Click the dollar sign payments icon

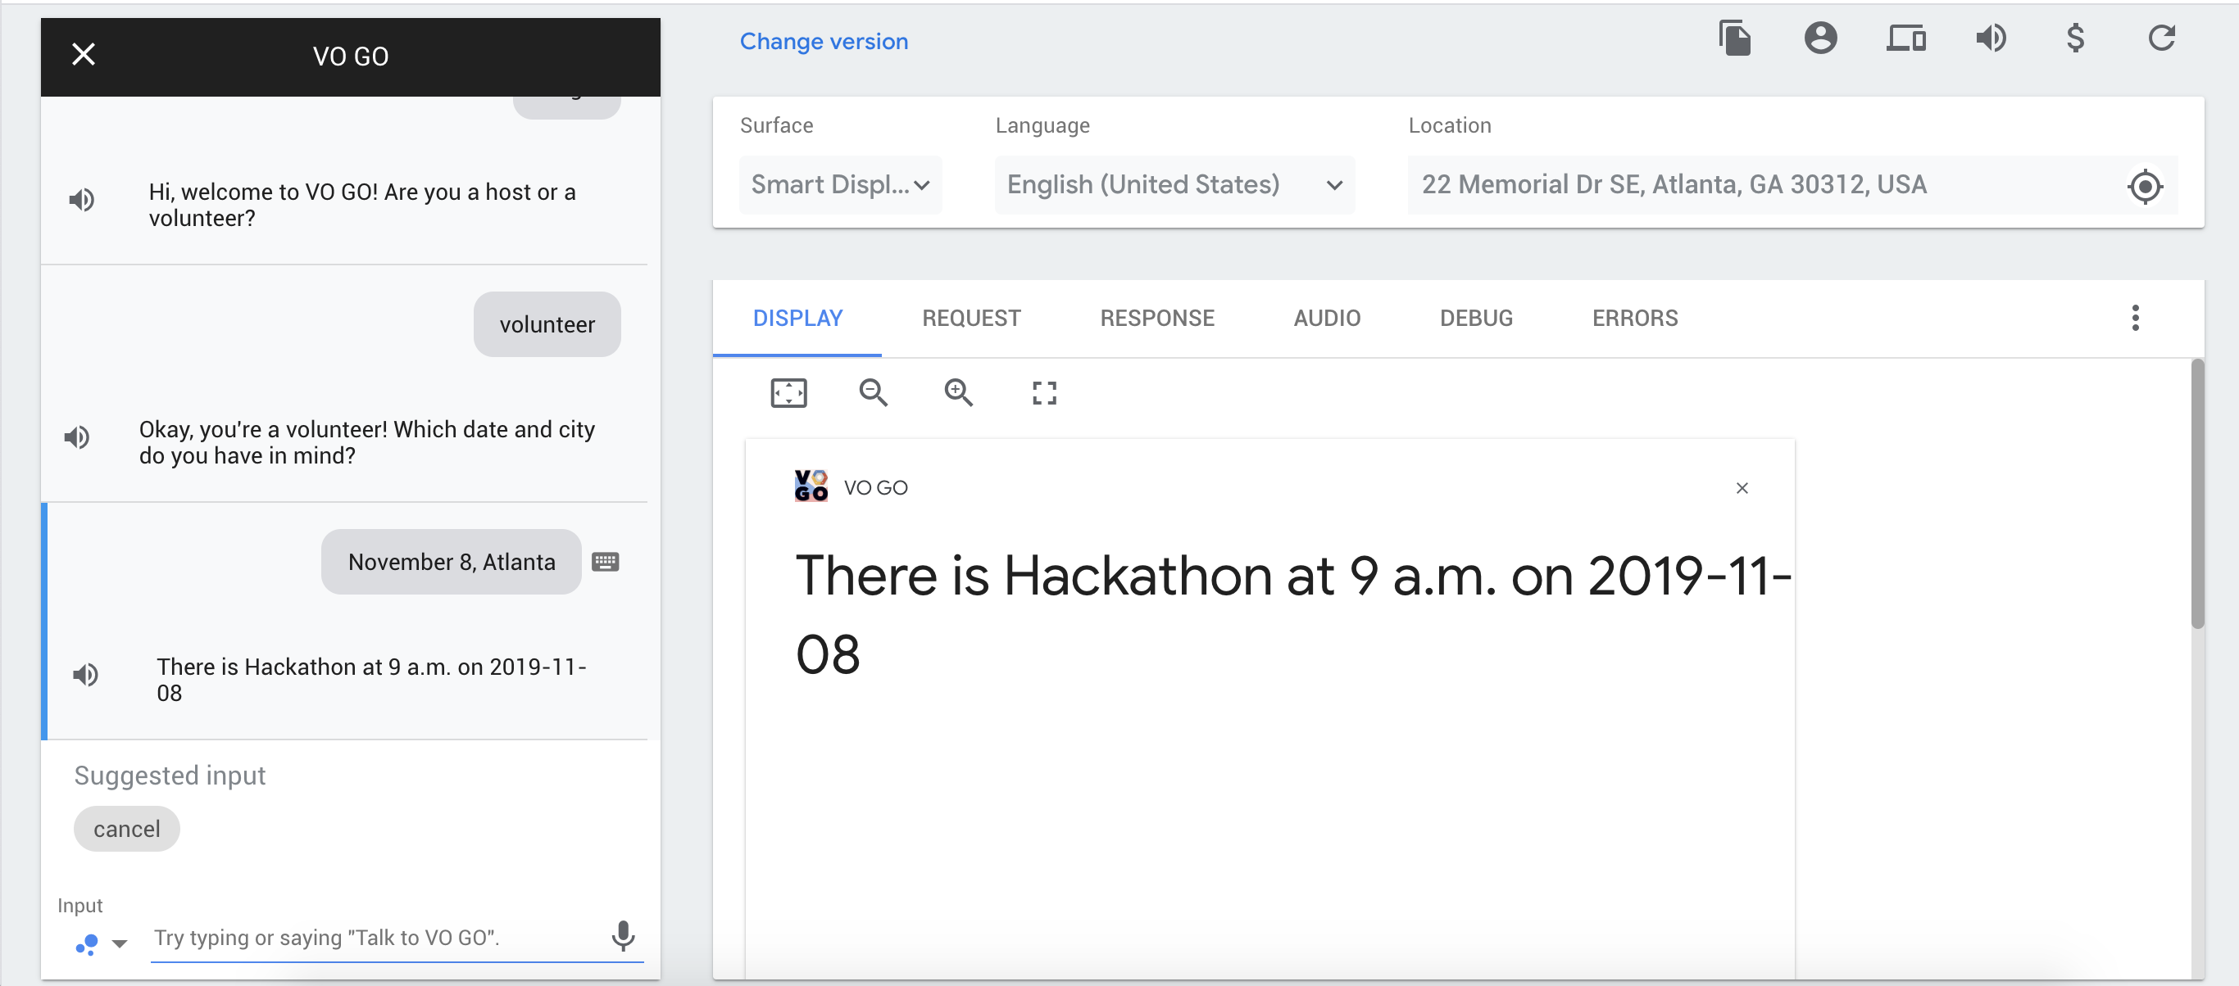point(2075,38)
